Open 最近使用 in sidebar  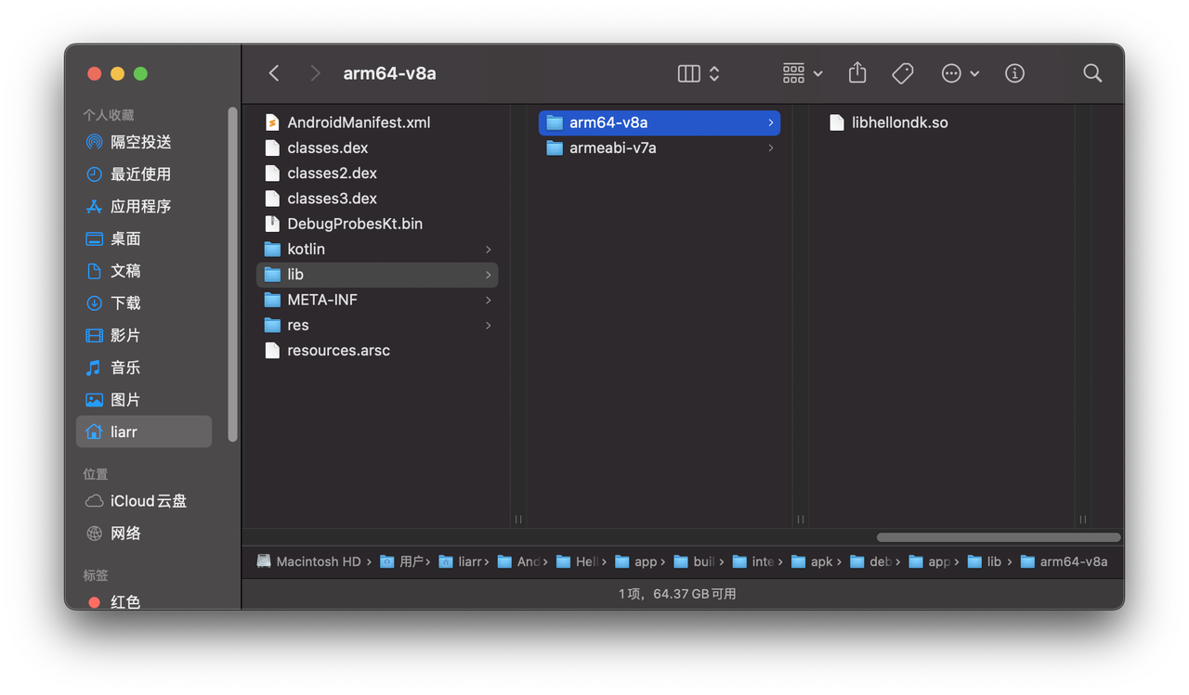(x=144, y=174)
